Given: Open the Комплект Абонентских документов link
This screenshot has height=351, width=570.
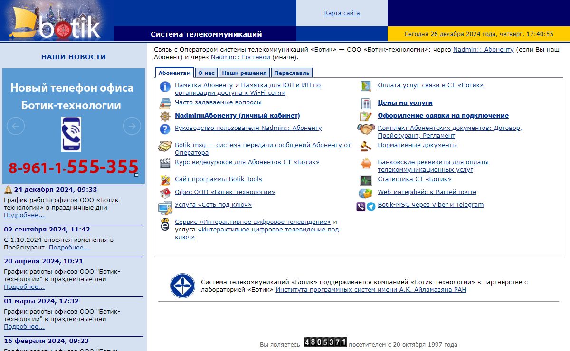Looking at the screenshot, I should click(450, 132).
